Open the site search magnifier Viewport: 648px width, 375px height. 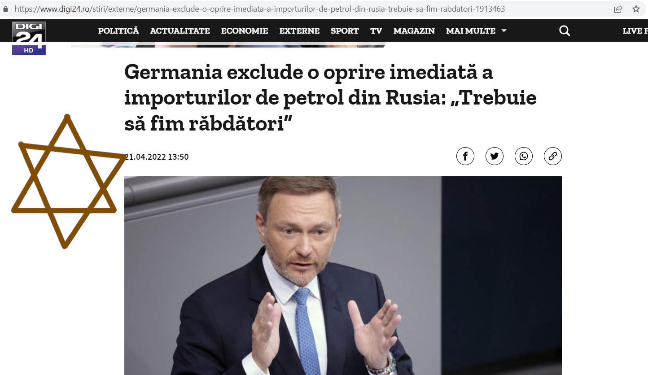pyautogui.click(x=565, y=31)
